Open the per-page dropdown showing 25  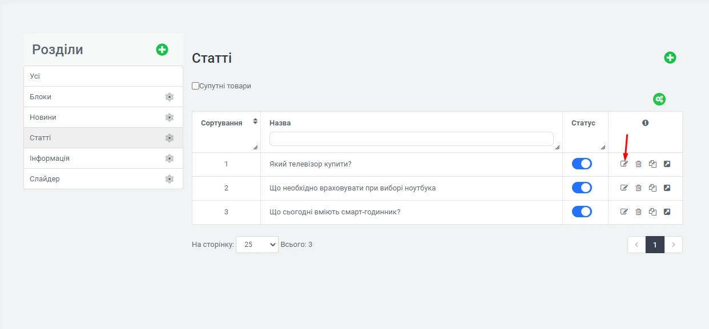(257, 245)
